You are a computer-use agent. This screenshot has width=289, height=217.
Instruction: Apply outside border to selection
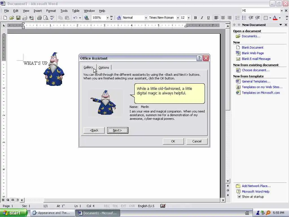click(x=266, y=18)
